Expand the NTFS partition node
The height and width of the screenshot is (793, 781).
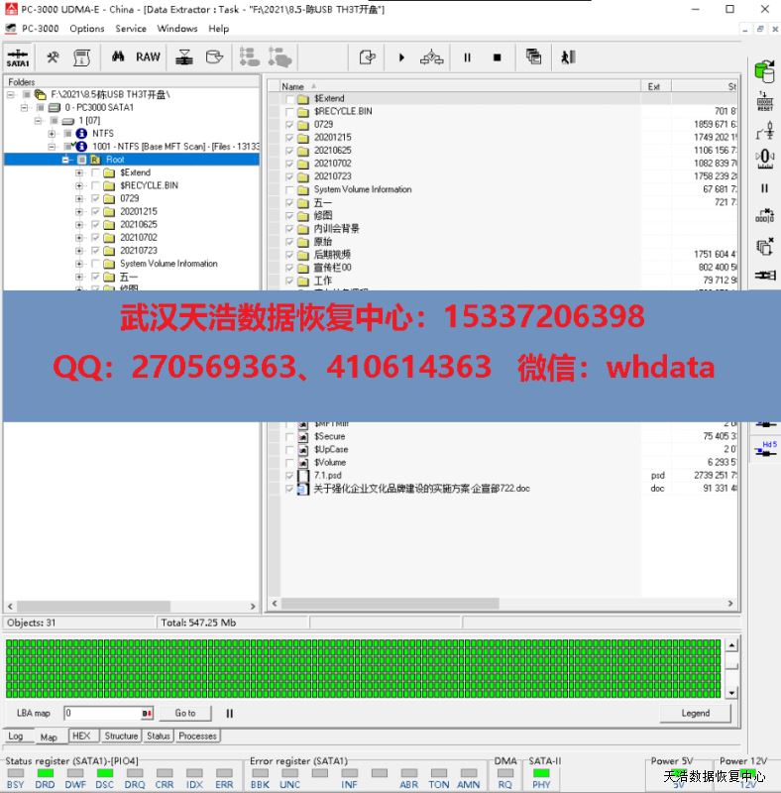[52, 134]
